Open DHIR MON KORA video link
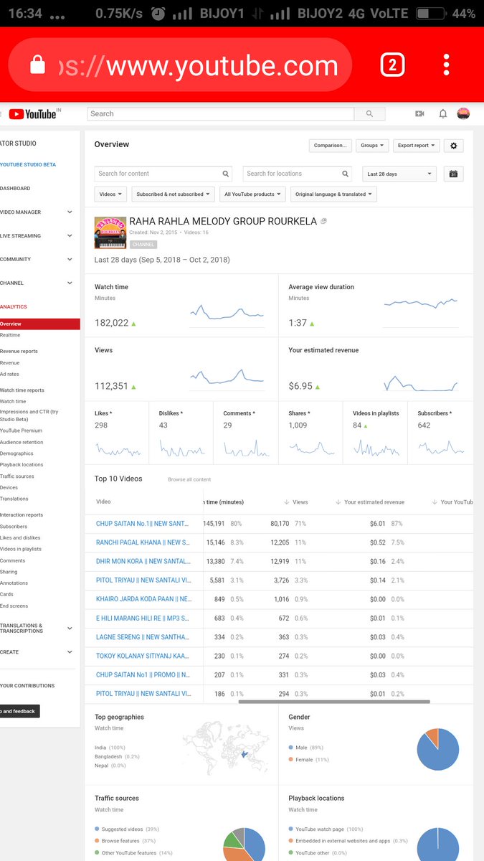The image size is (484, 861). (x=143, y=561)
